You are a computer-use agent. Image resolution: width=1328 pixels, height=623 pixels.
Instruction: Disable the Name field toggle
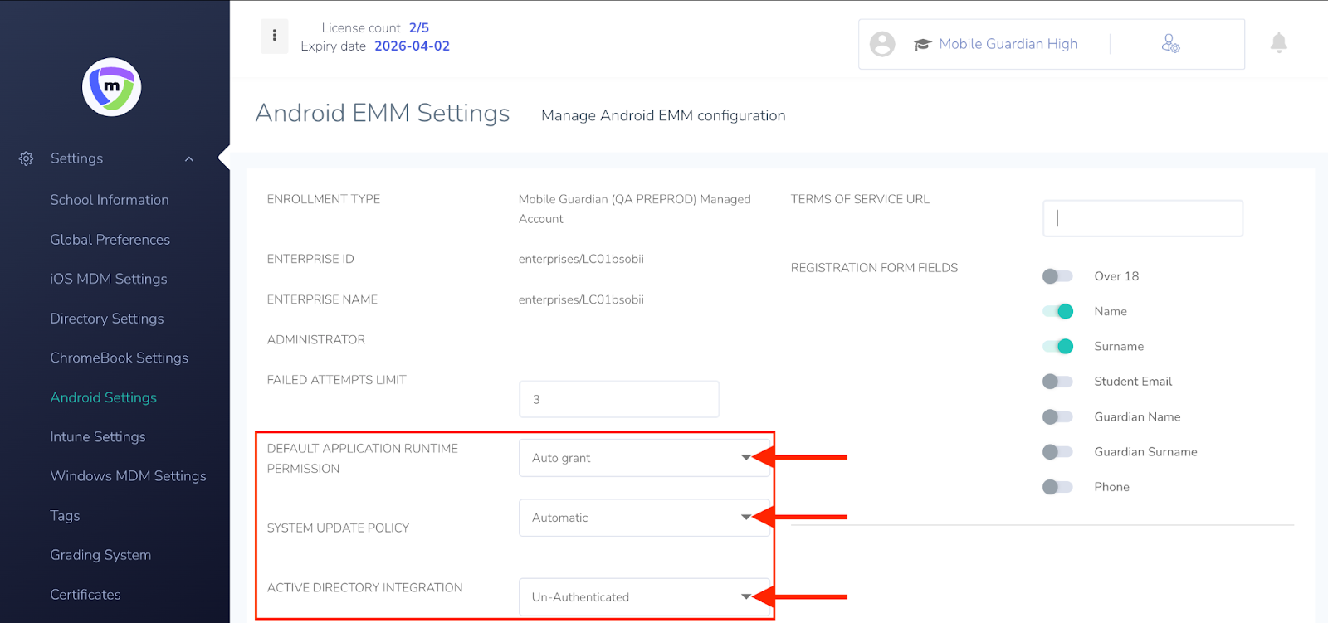1057,311
